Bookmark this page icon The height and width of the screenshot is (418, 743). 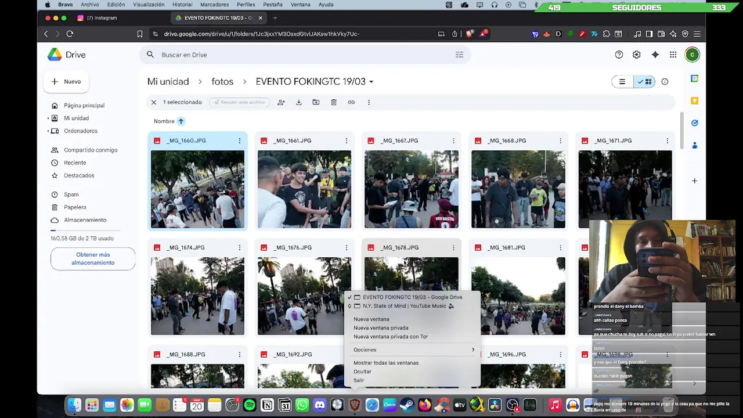pyautogui.click(x=140, y=34)
